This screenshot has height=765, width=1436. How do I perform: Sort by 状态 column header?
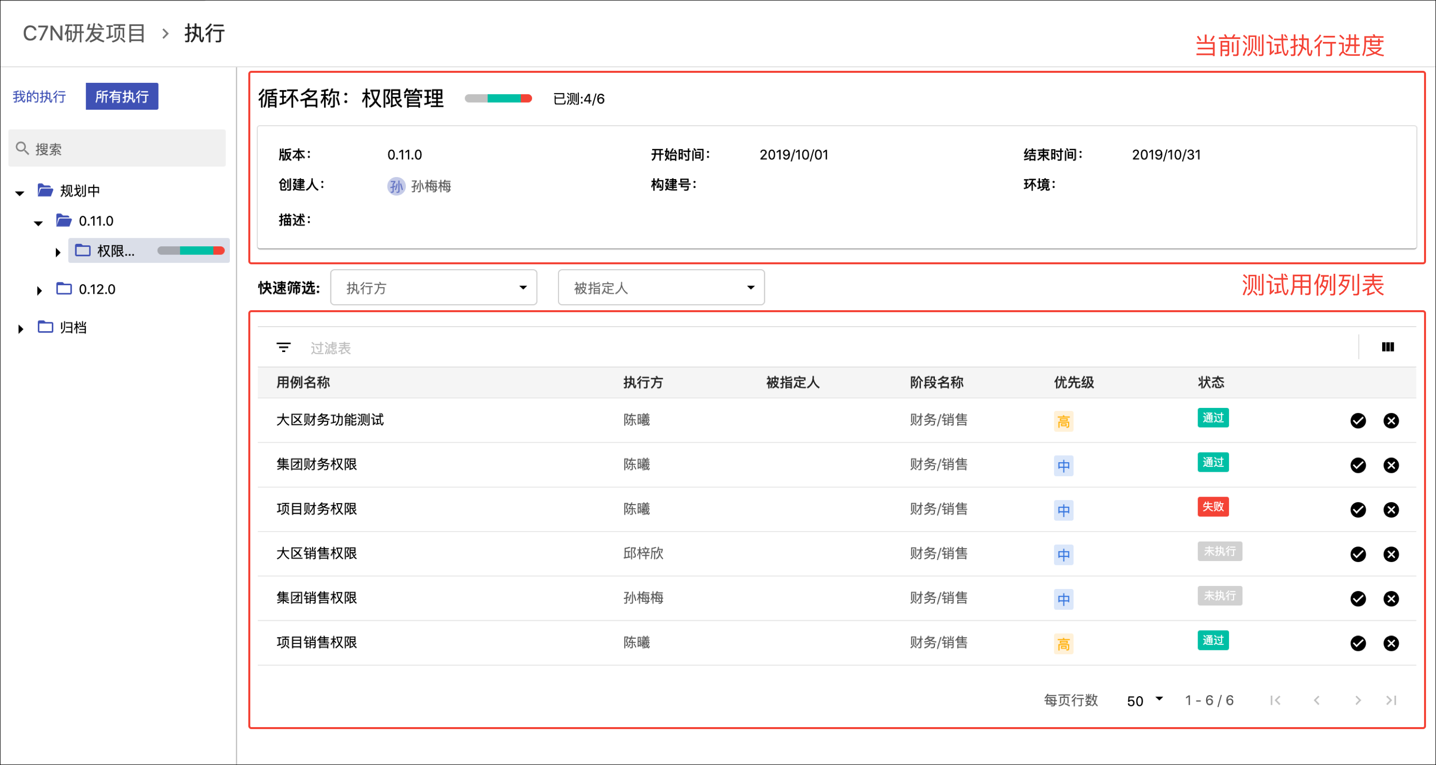pyautogui.click(x=1211, y=382)
